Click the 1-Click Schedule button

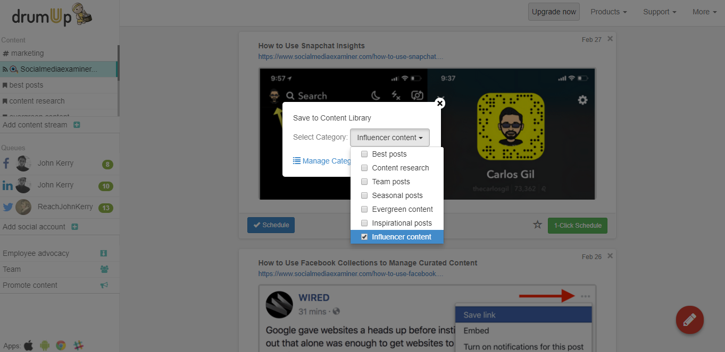click(x=578, y=226)
